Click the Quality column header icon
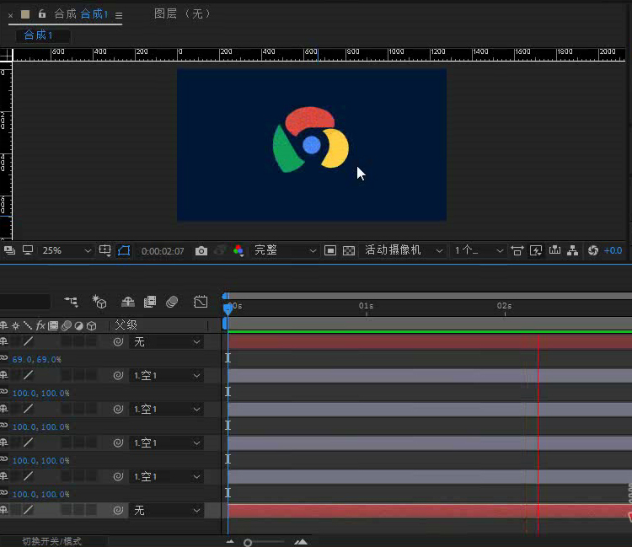 pyautogui.click(x=28, y=325)
